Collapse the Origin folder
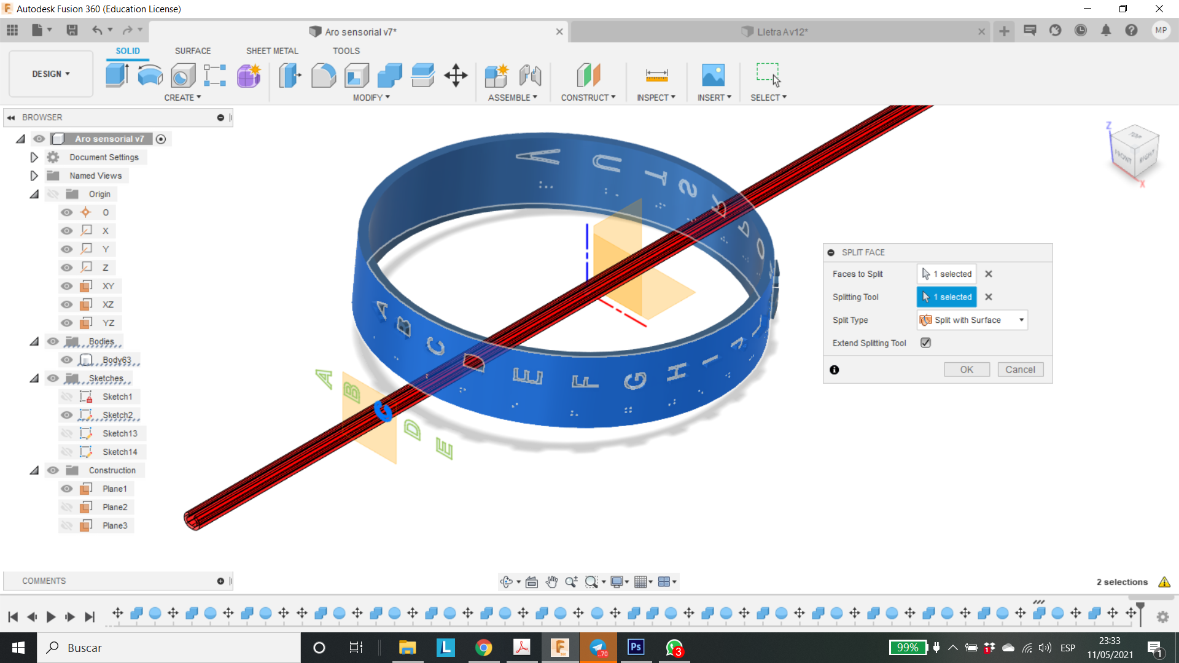The image size is (1179, 663). [34, 194]
